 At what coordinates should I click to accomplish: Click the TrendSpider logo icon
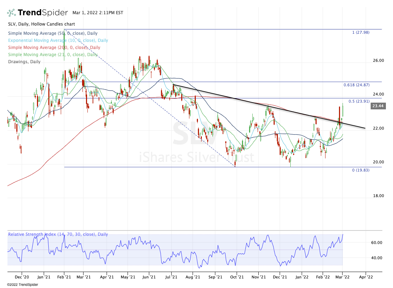point(11,13)
